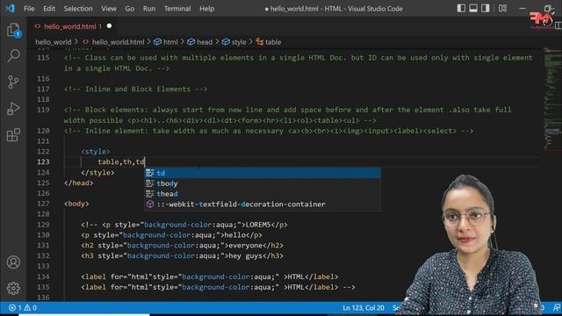Click line number 134 in gutter
Viewport: 562px width, 316px height.
(43, 276)
